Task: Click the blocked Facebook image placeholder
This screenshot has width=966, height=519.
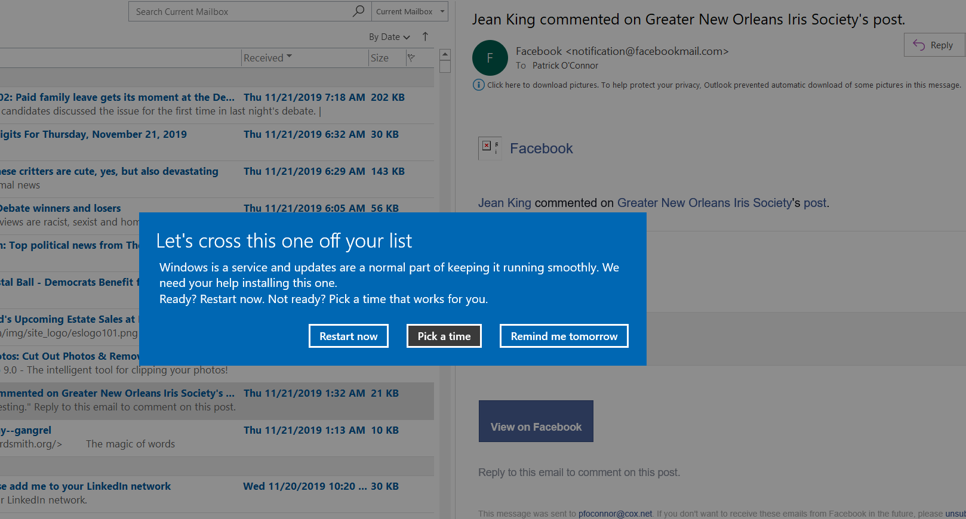Action: click(x=490, y=149)
